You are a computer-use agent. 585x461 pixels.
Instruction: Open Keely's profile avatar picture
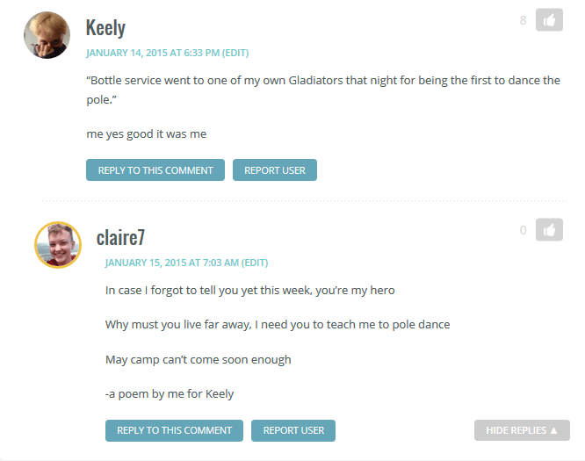click(47, 35)
